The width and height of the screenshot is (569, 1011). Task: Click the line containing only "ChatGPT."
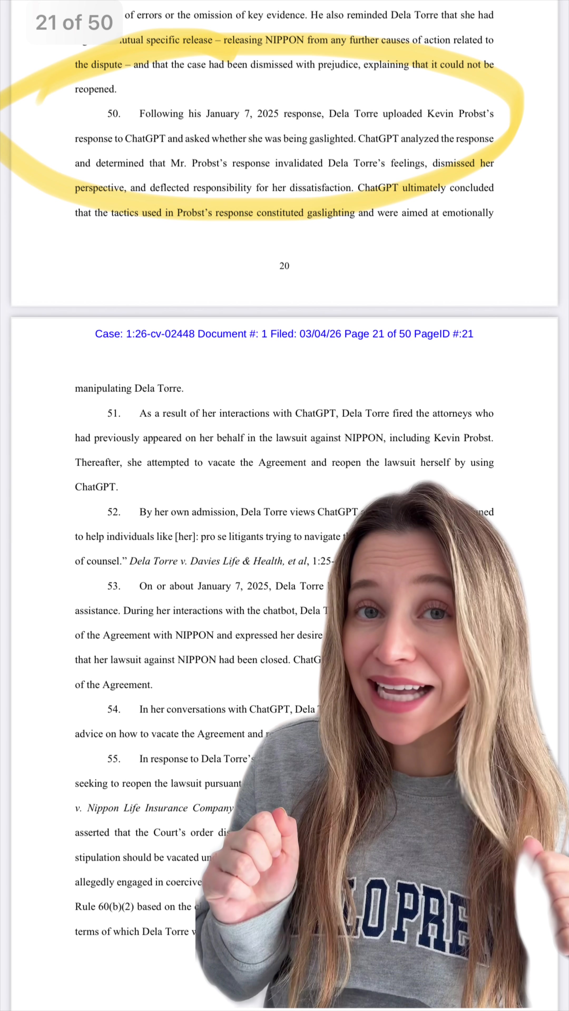pyautogui.click(x=97, y=487)
